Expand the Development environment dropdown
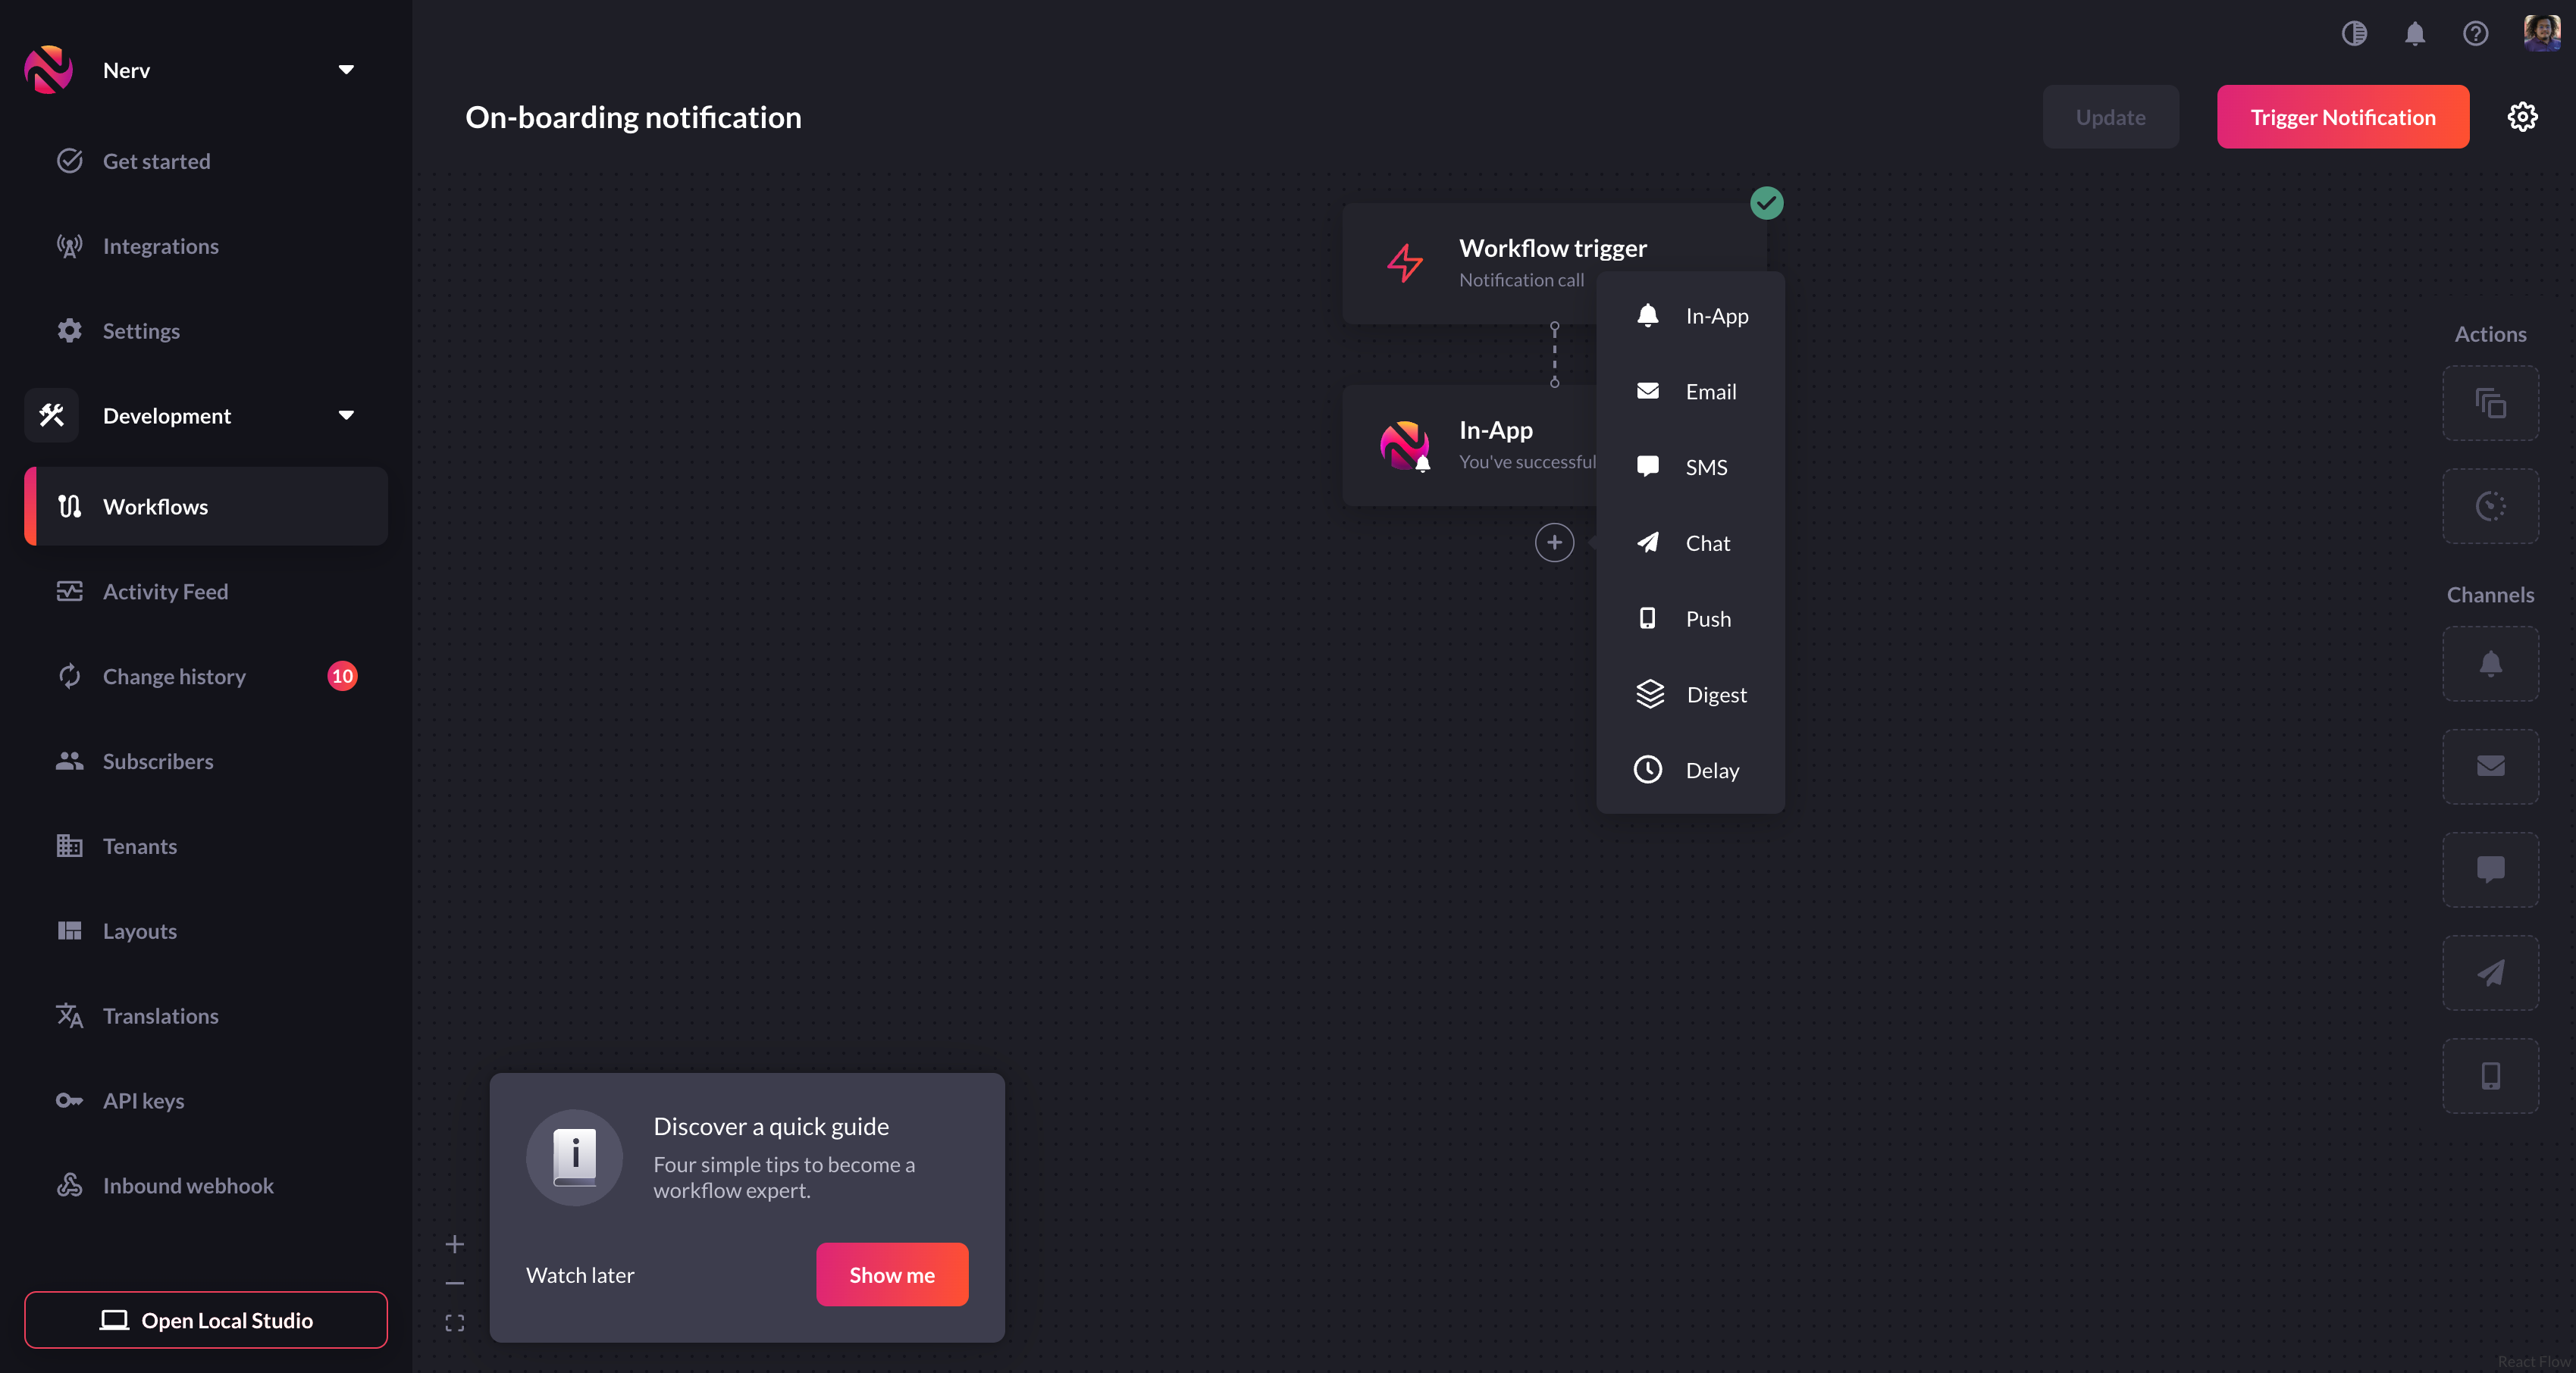 346,416
